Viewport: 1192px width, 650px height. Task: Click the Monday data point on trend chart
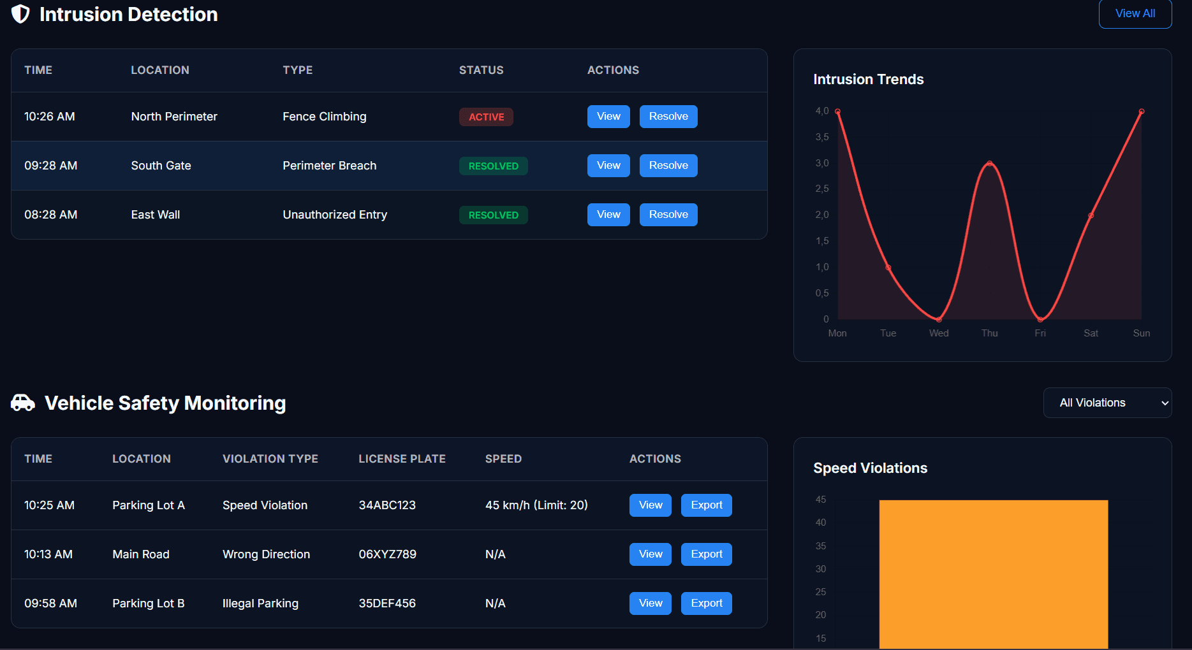coord(837,112)
